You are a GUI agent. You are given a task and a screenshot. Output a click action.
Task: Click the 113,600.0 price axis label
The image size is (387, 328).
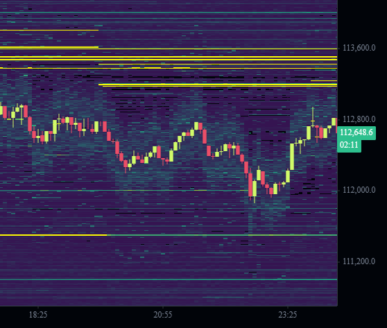tap(359, 48)
